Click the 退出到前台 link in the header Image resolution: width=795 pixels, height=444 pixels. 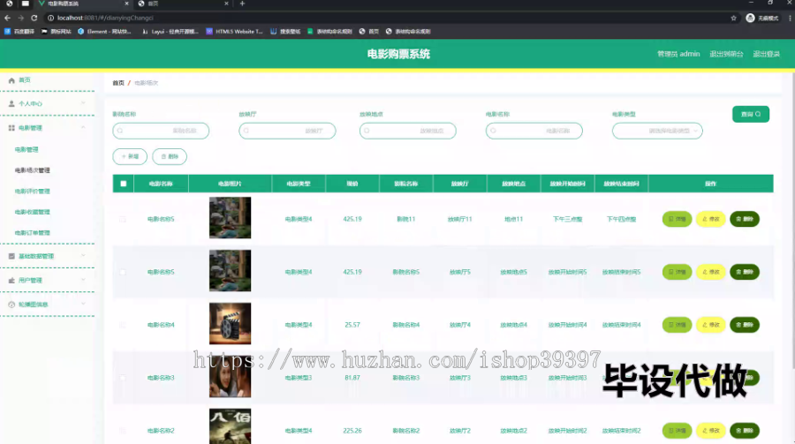(726, 54)
